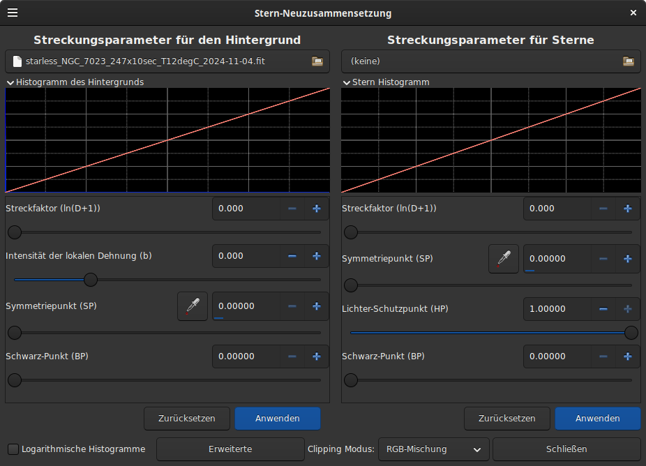
Task: Pick background symmetry point with eyedropper
Action: [193, 306]
